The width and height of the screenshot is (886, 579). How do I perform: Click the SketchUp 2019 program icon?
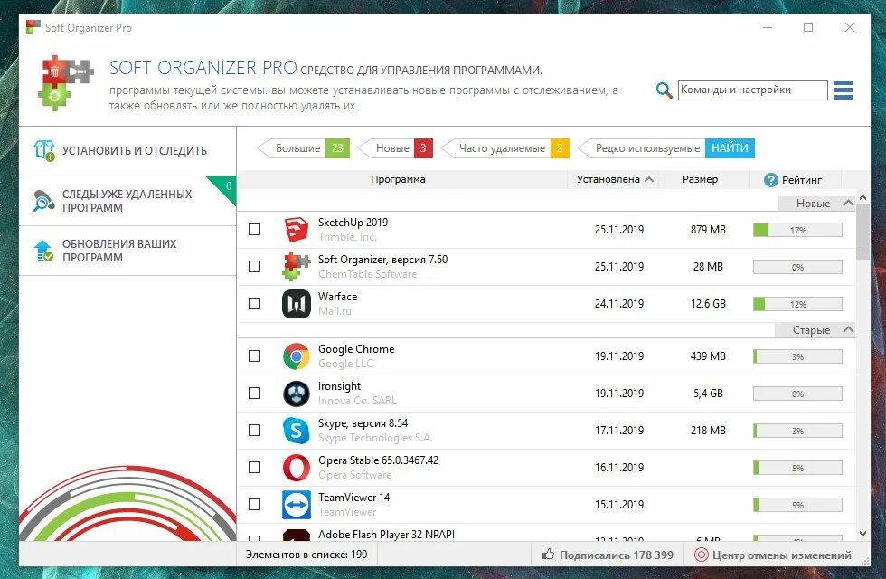(x=297, y=230)
